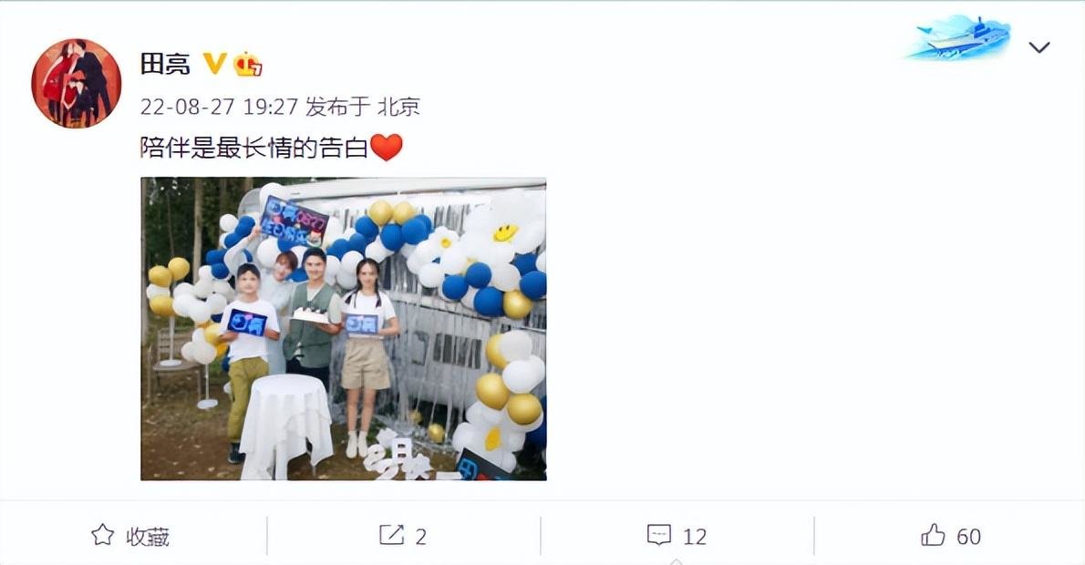Expand the post options chevron

point(1039,47)
